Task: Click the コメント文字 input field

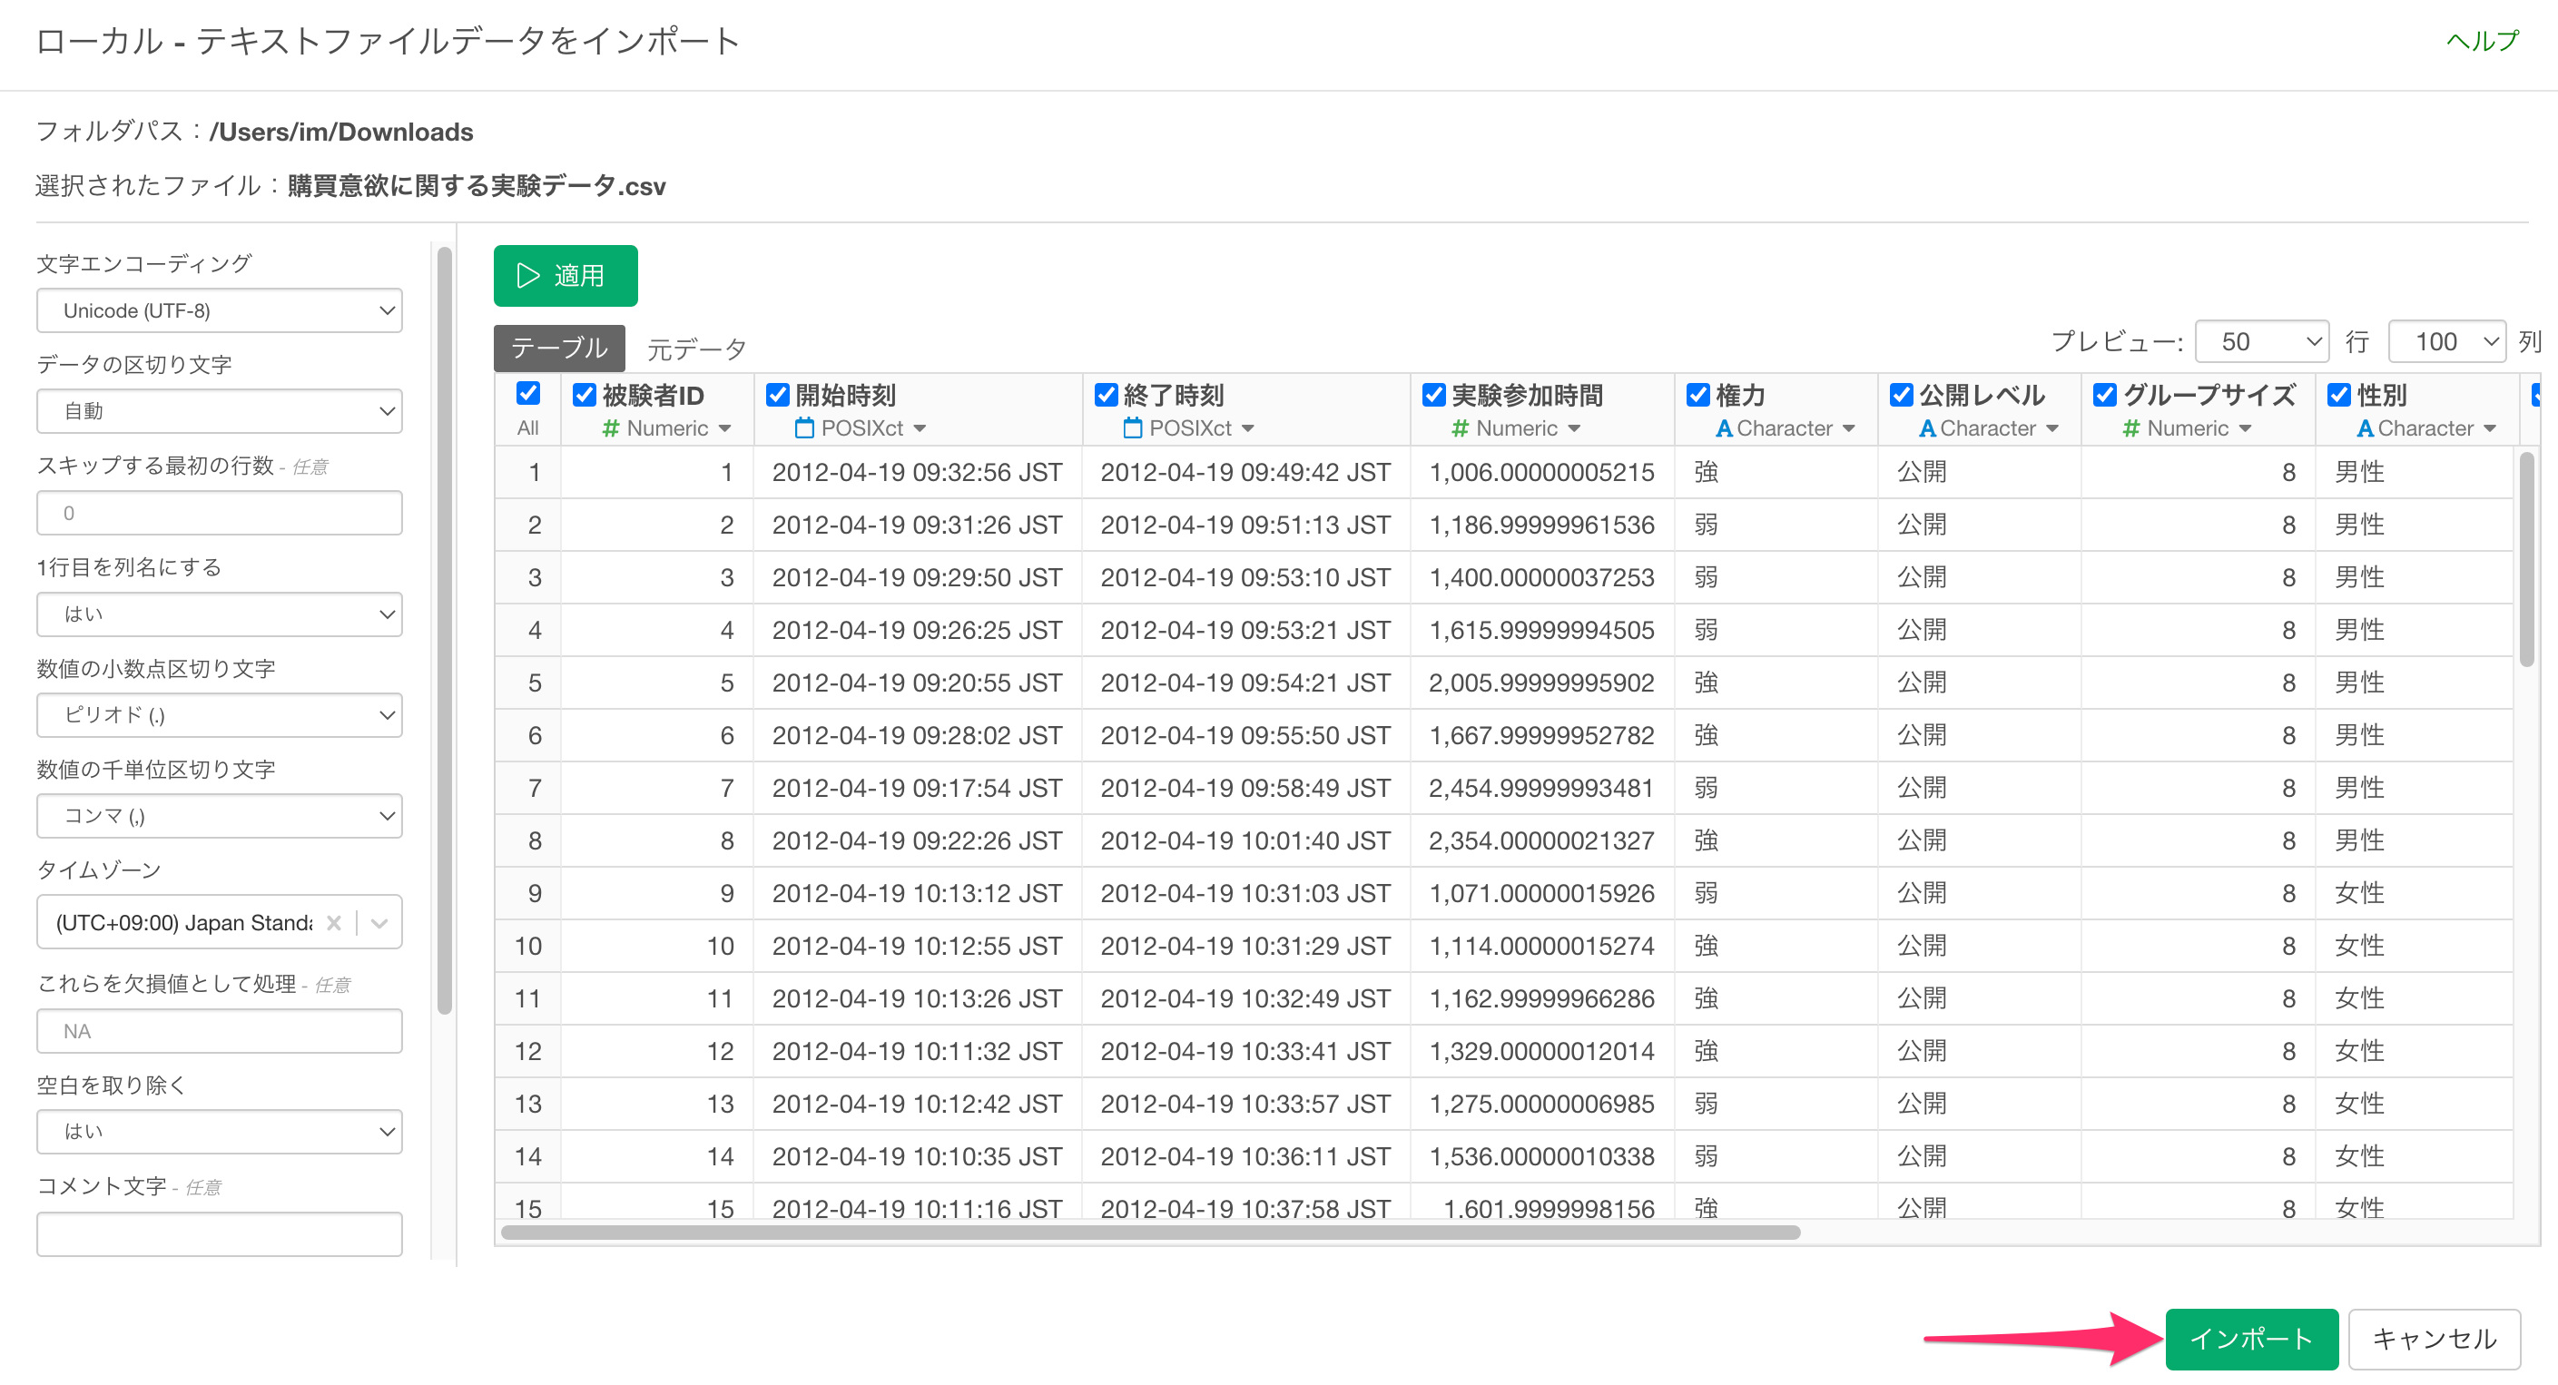Action: click(x=220, y=1234)
